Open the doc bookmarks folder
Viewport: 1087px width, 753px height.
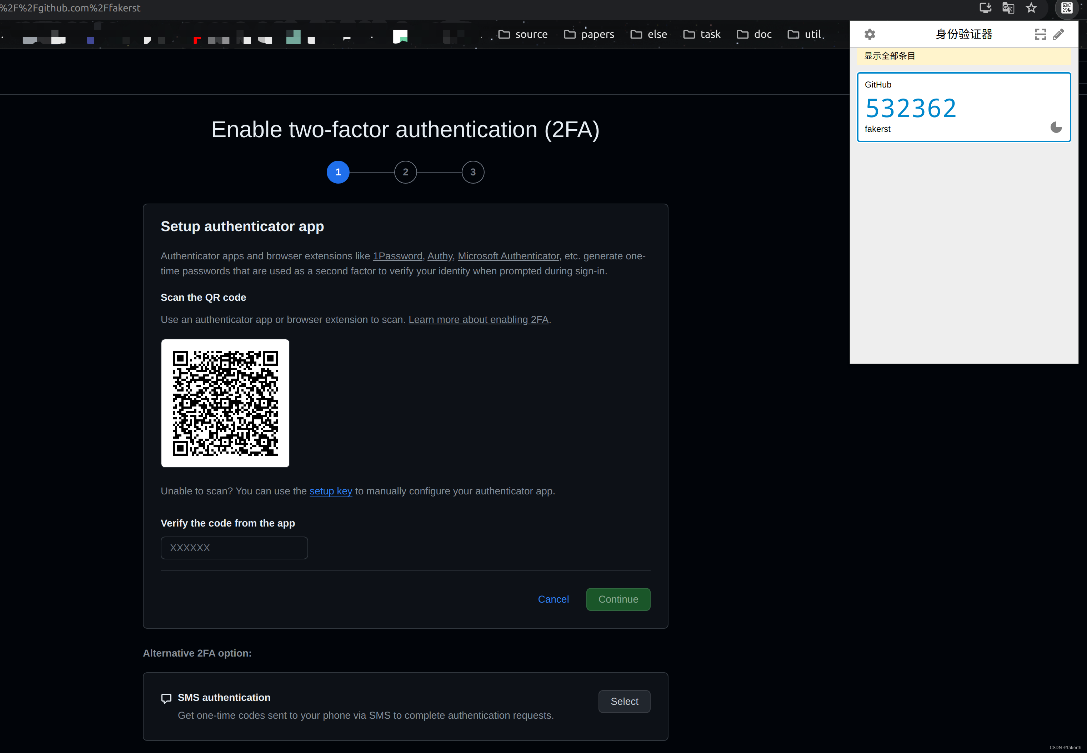[754, 34]
